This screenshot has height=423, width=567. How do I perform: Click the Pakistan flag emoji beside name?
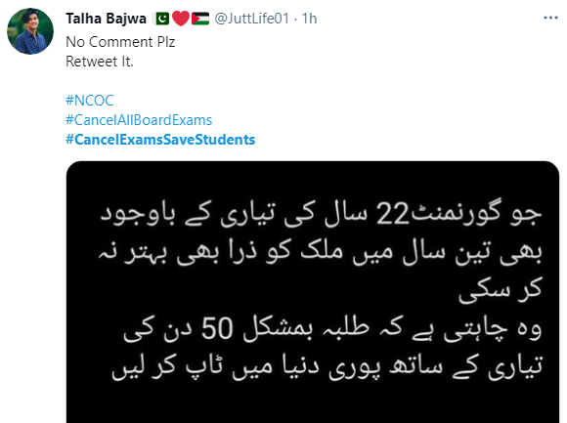coord(162,19)
